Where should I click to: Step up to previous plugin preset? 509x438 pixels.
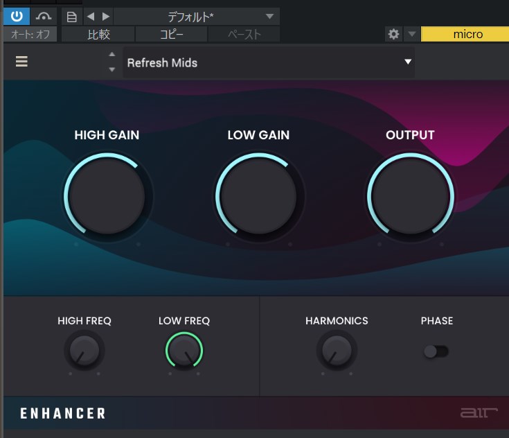[x=112, y=55]
